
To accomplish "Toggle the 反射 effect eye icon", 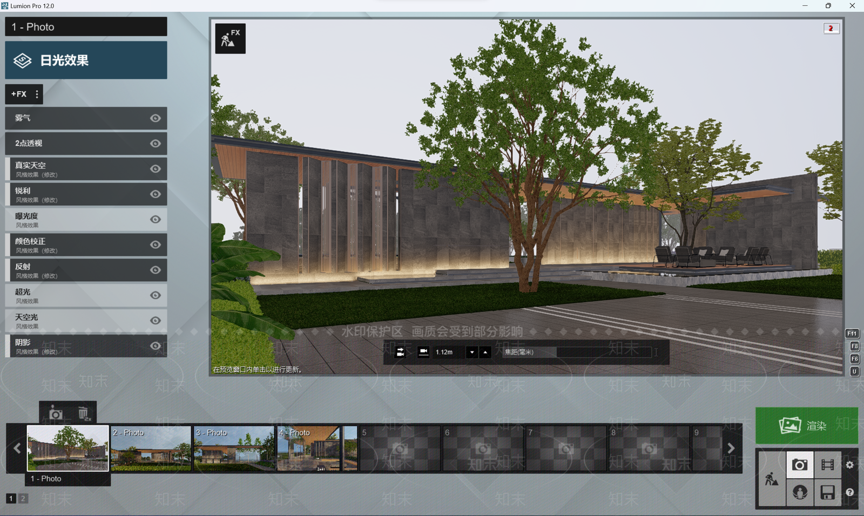I will coord(156,270).
